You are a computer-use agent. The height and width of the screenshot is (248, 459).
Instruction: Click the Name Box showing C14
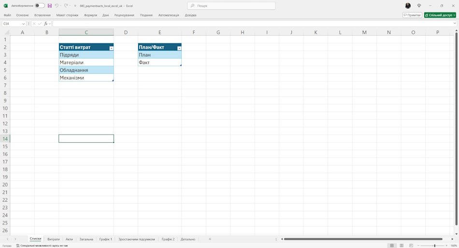[12, 24]
